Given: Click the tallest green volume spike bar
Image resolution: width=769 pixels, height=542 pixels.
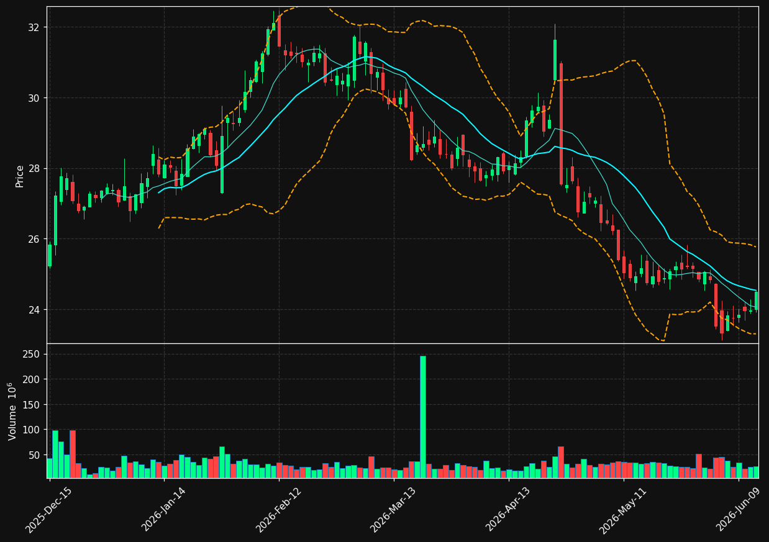Looking at the screenshot, I should click(x=423, y=417).
